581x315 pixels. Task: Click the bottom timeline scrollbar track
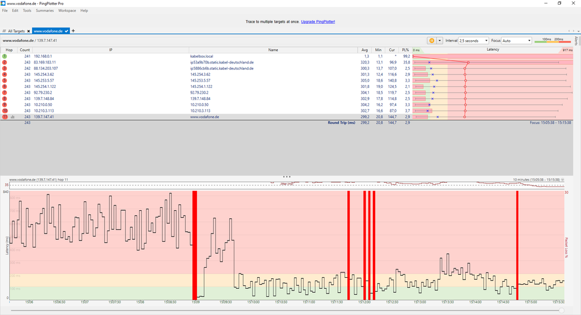click(x=286, y=310)
